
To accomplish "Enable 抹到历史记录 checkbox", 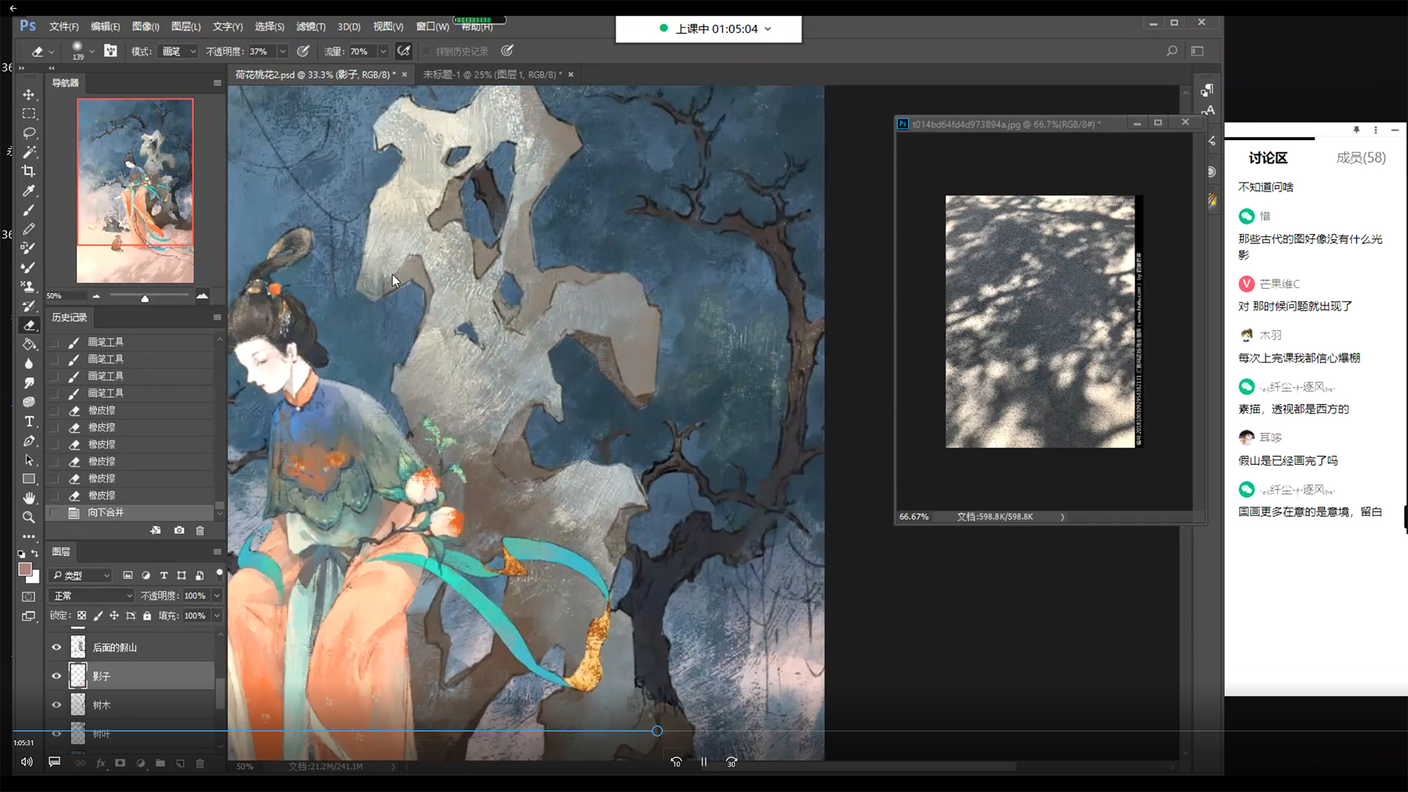I will [x=426, y=51].
